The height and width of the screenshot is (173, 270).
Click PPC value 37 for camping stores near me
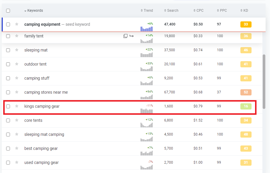[x=219, y=92]
